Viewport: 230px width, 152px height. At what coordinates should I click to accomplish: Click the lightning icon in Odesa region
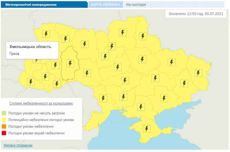click(x=102, y=98)
